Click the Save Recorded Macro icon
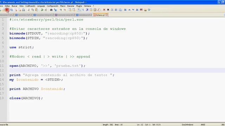Screen dimensions: 225x126 tap(120, 10)
